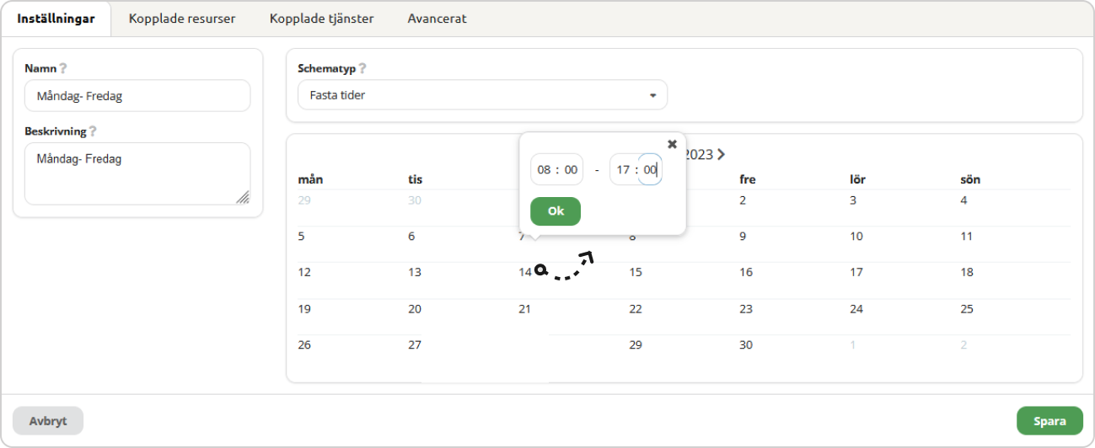Close the time picker popup
Viewport: 1095px width, 448px height.
(x=672, y=144)
